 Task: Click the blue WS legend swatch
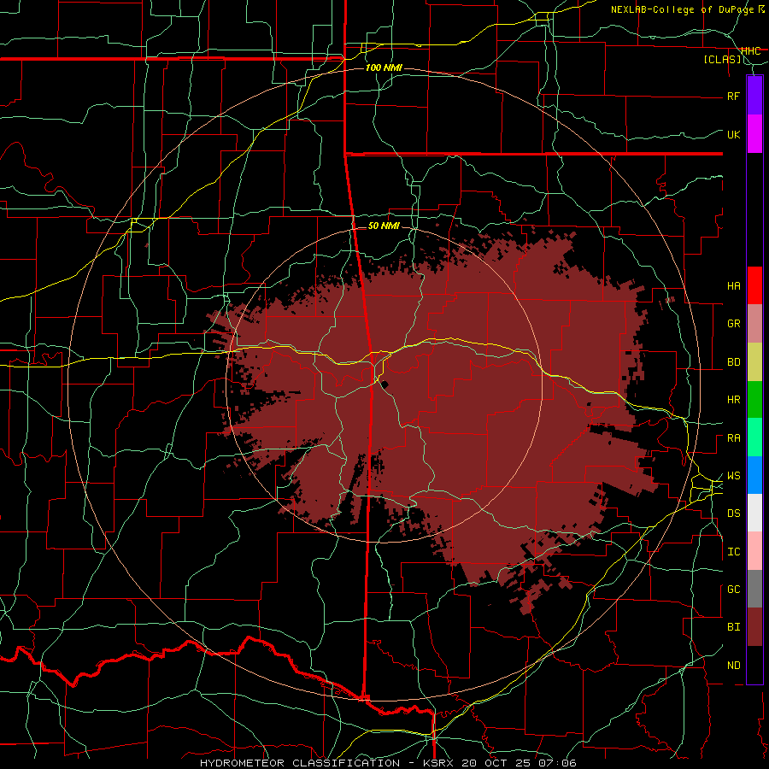[x=754, y=475]
